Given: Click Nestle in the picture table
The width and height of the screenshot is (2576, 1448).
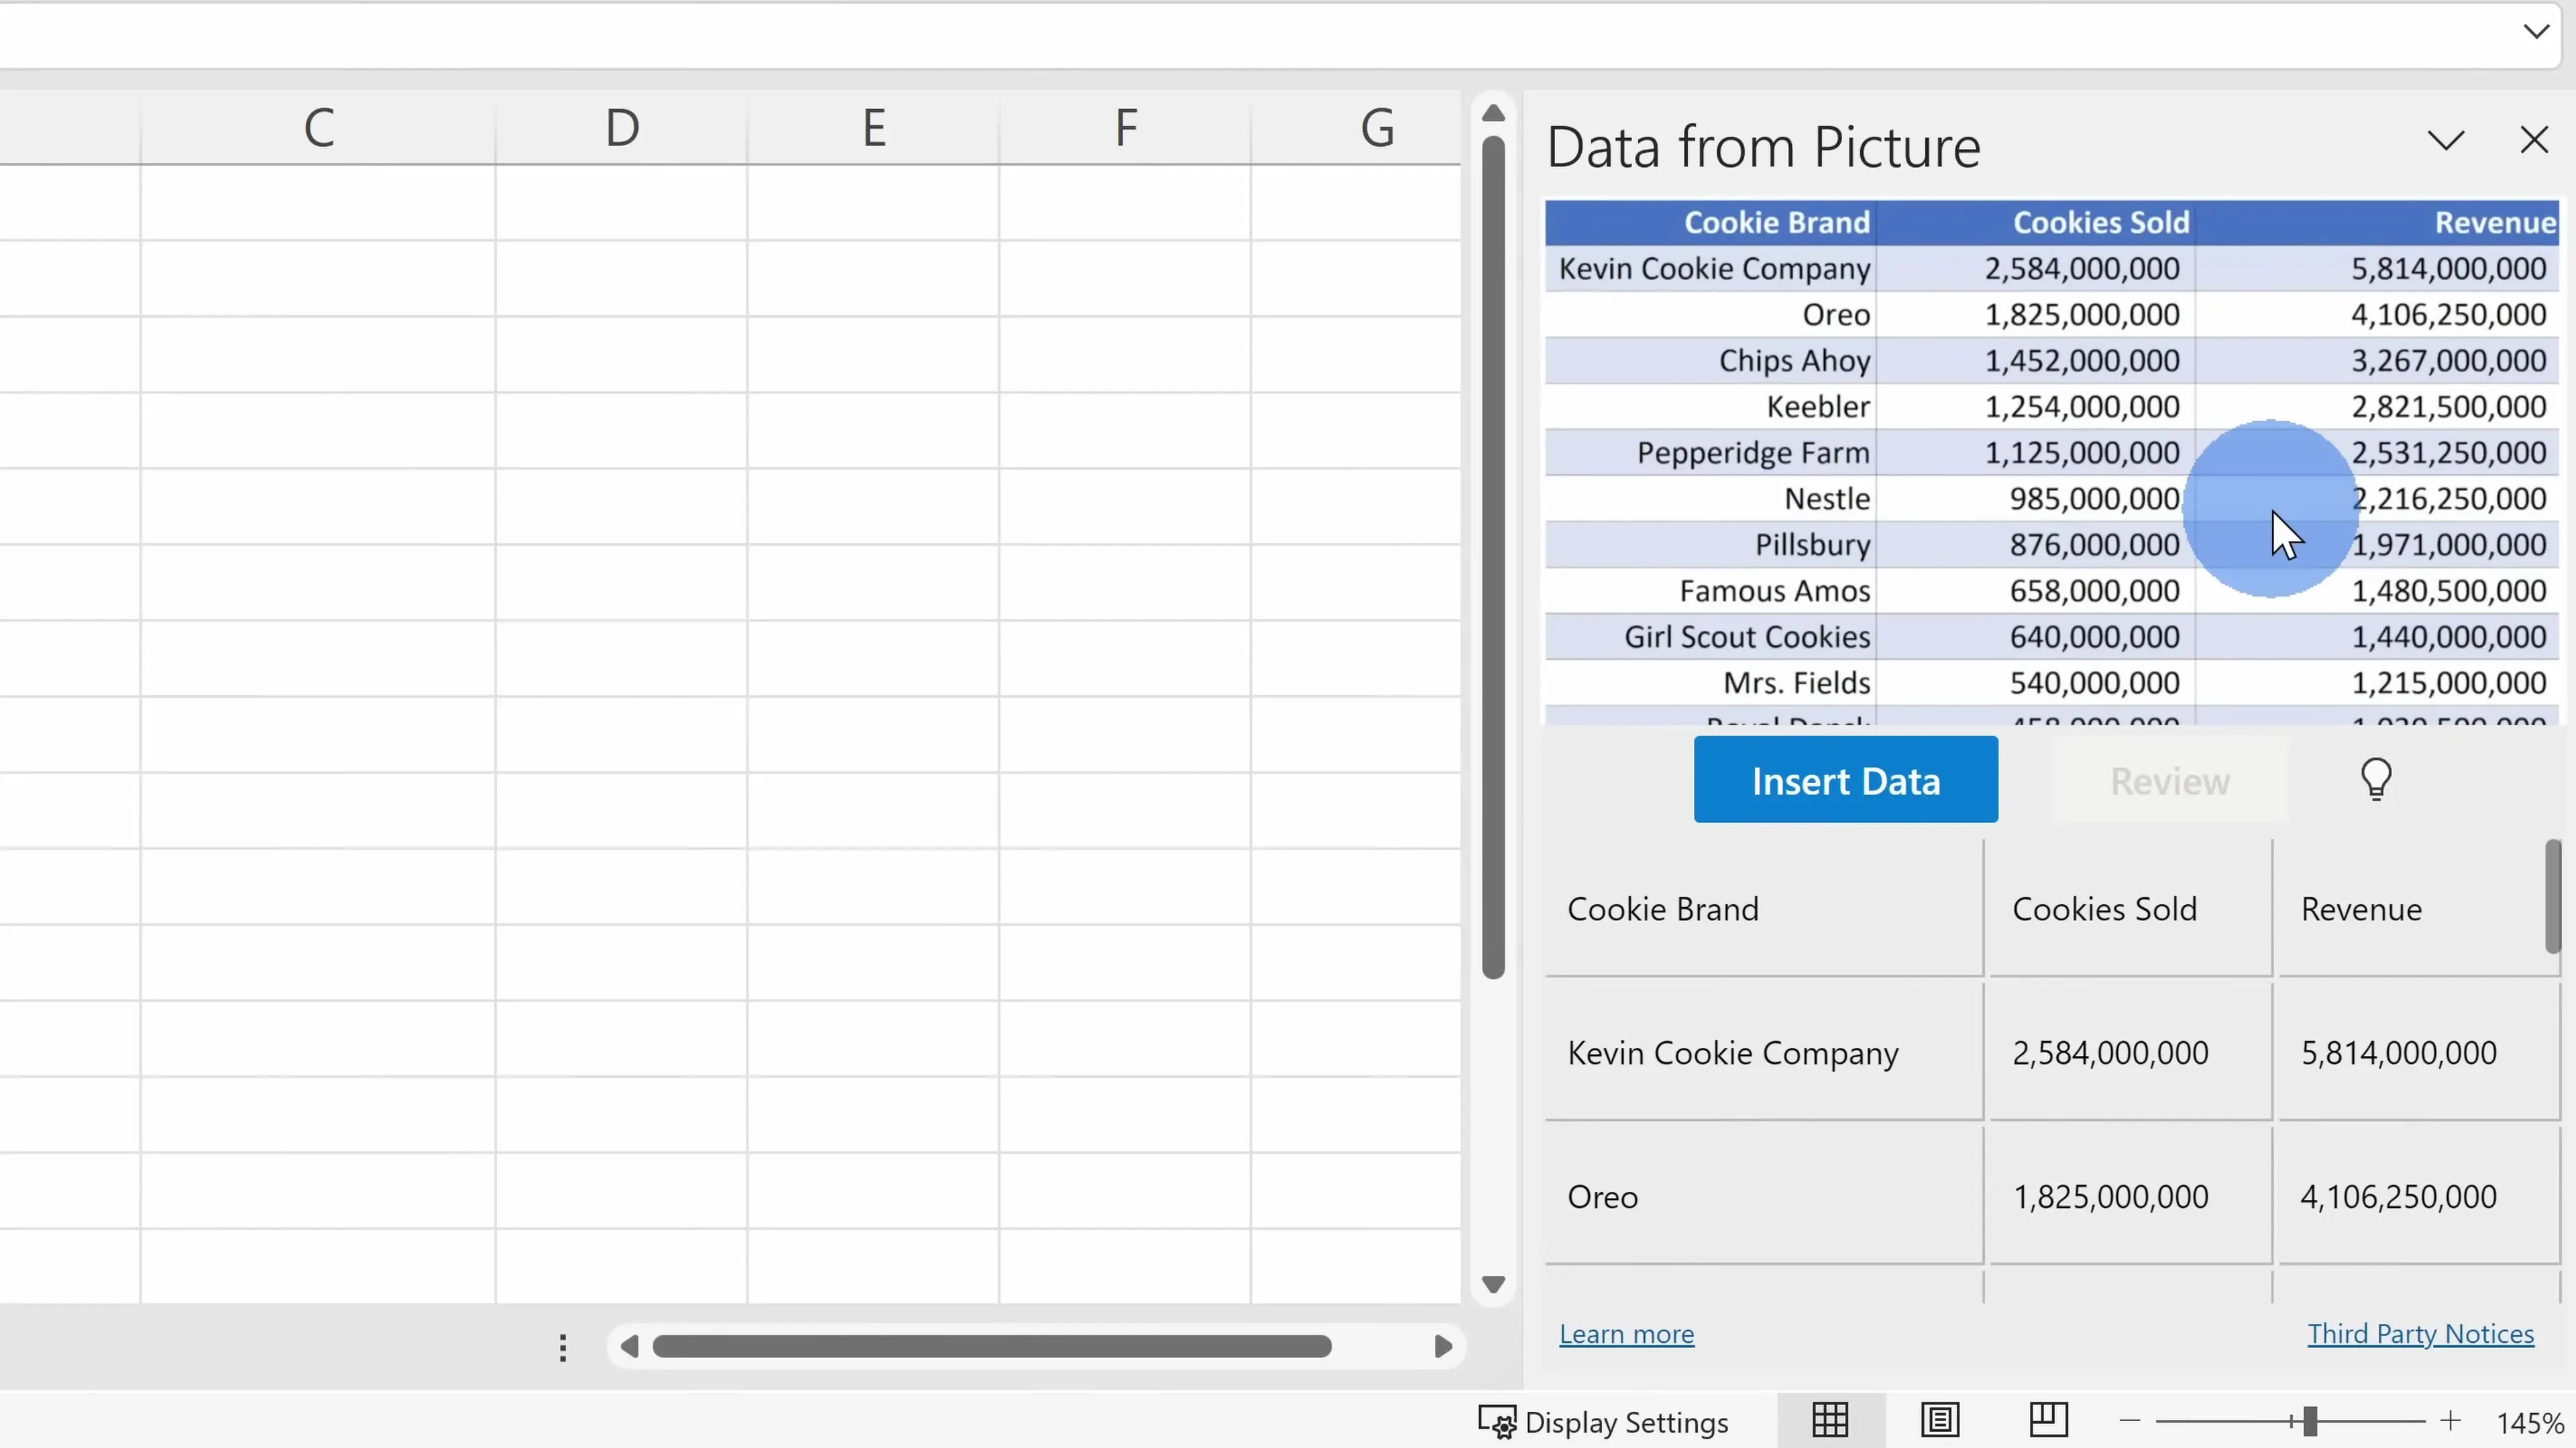Looking at the screenshot, I should (x=1827, y=497).
